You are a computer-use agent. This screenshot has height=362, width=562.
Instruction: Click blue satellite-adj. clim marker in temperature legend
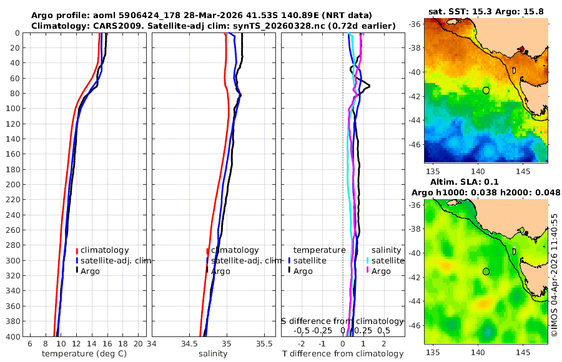(77, 260)
